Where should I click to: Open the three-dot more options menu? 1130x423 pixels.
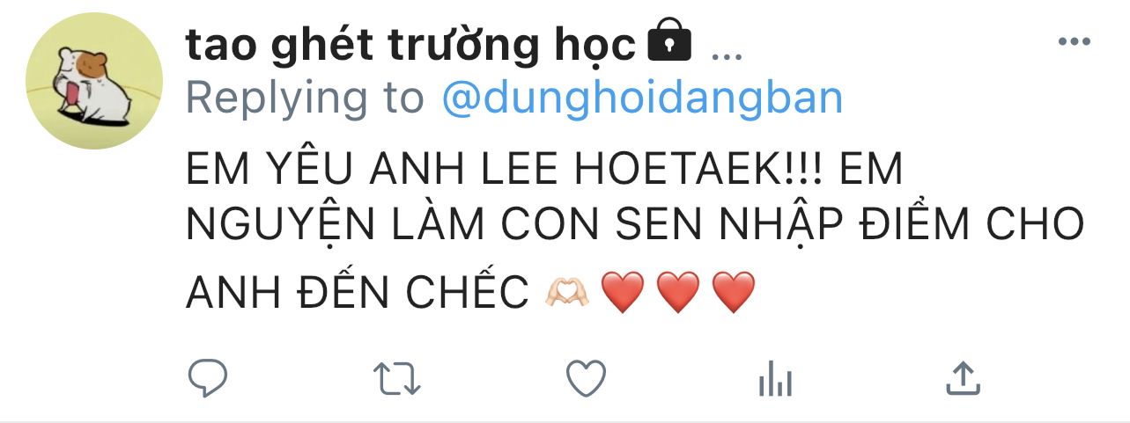point(1074,42)
